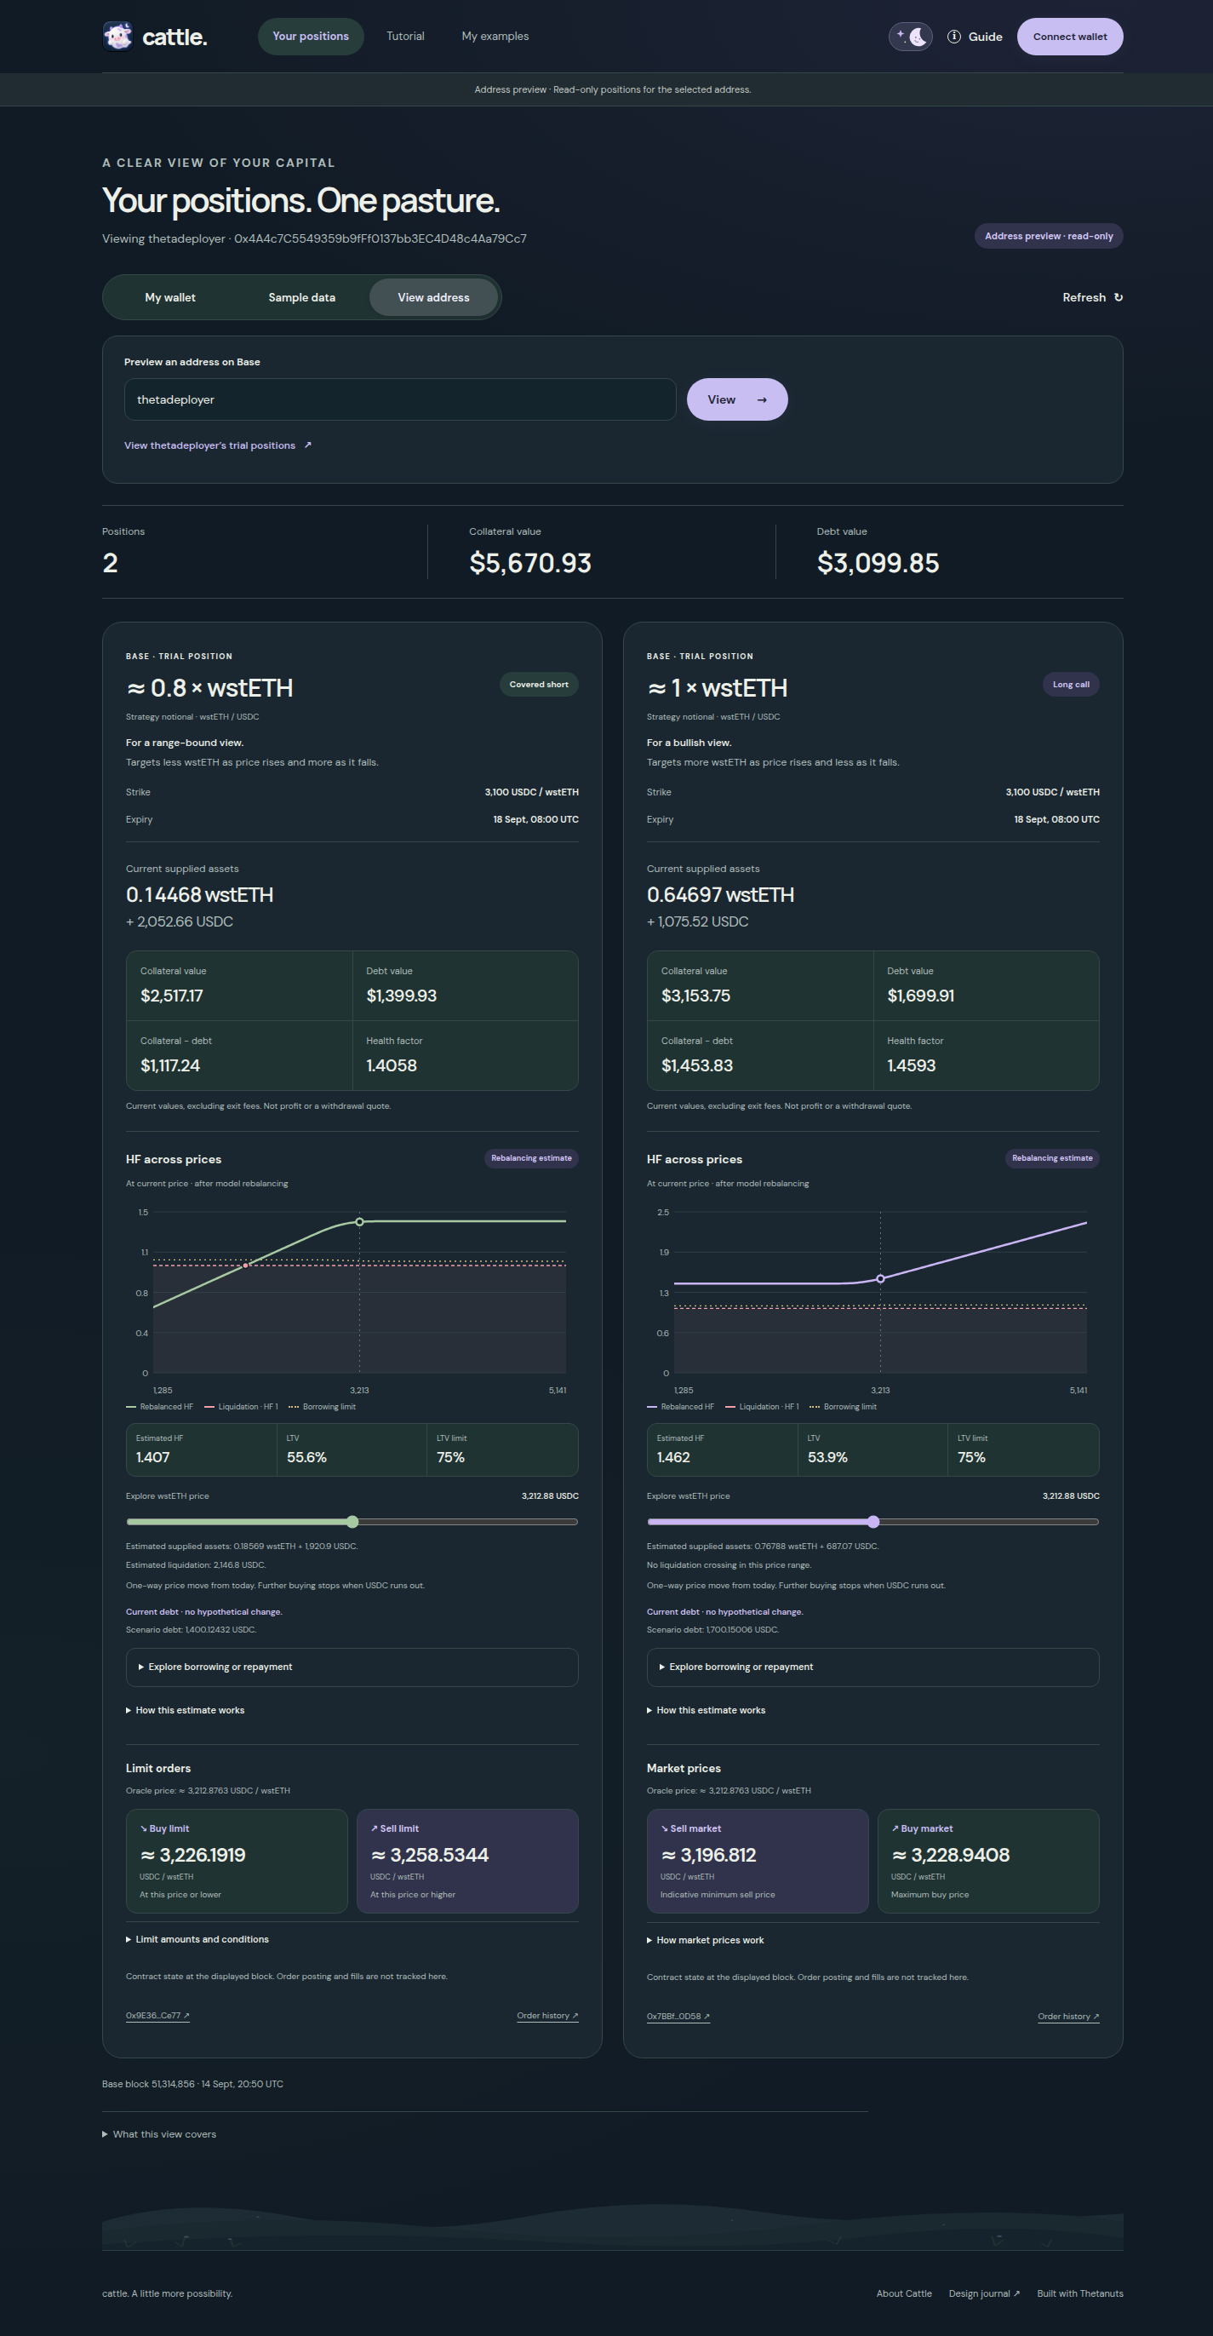
Task: Expand How market prices work
Action: (x=706, y=1940)
